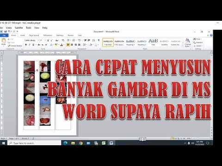Screen dimensions: 222x166
Task: Apply the Title style
Action: coord(153,42)
